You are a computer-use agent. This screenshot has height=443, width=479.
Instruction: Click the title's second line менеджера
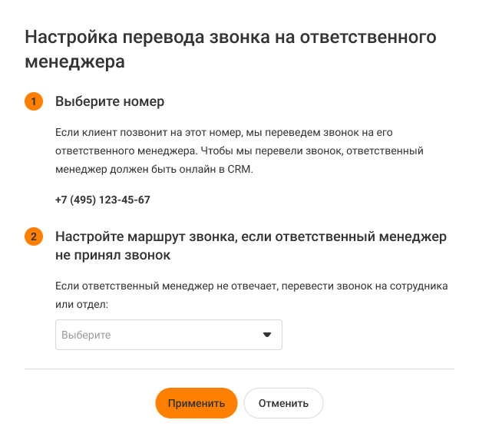(74, 61)
